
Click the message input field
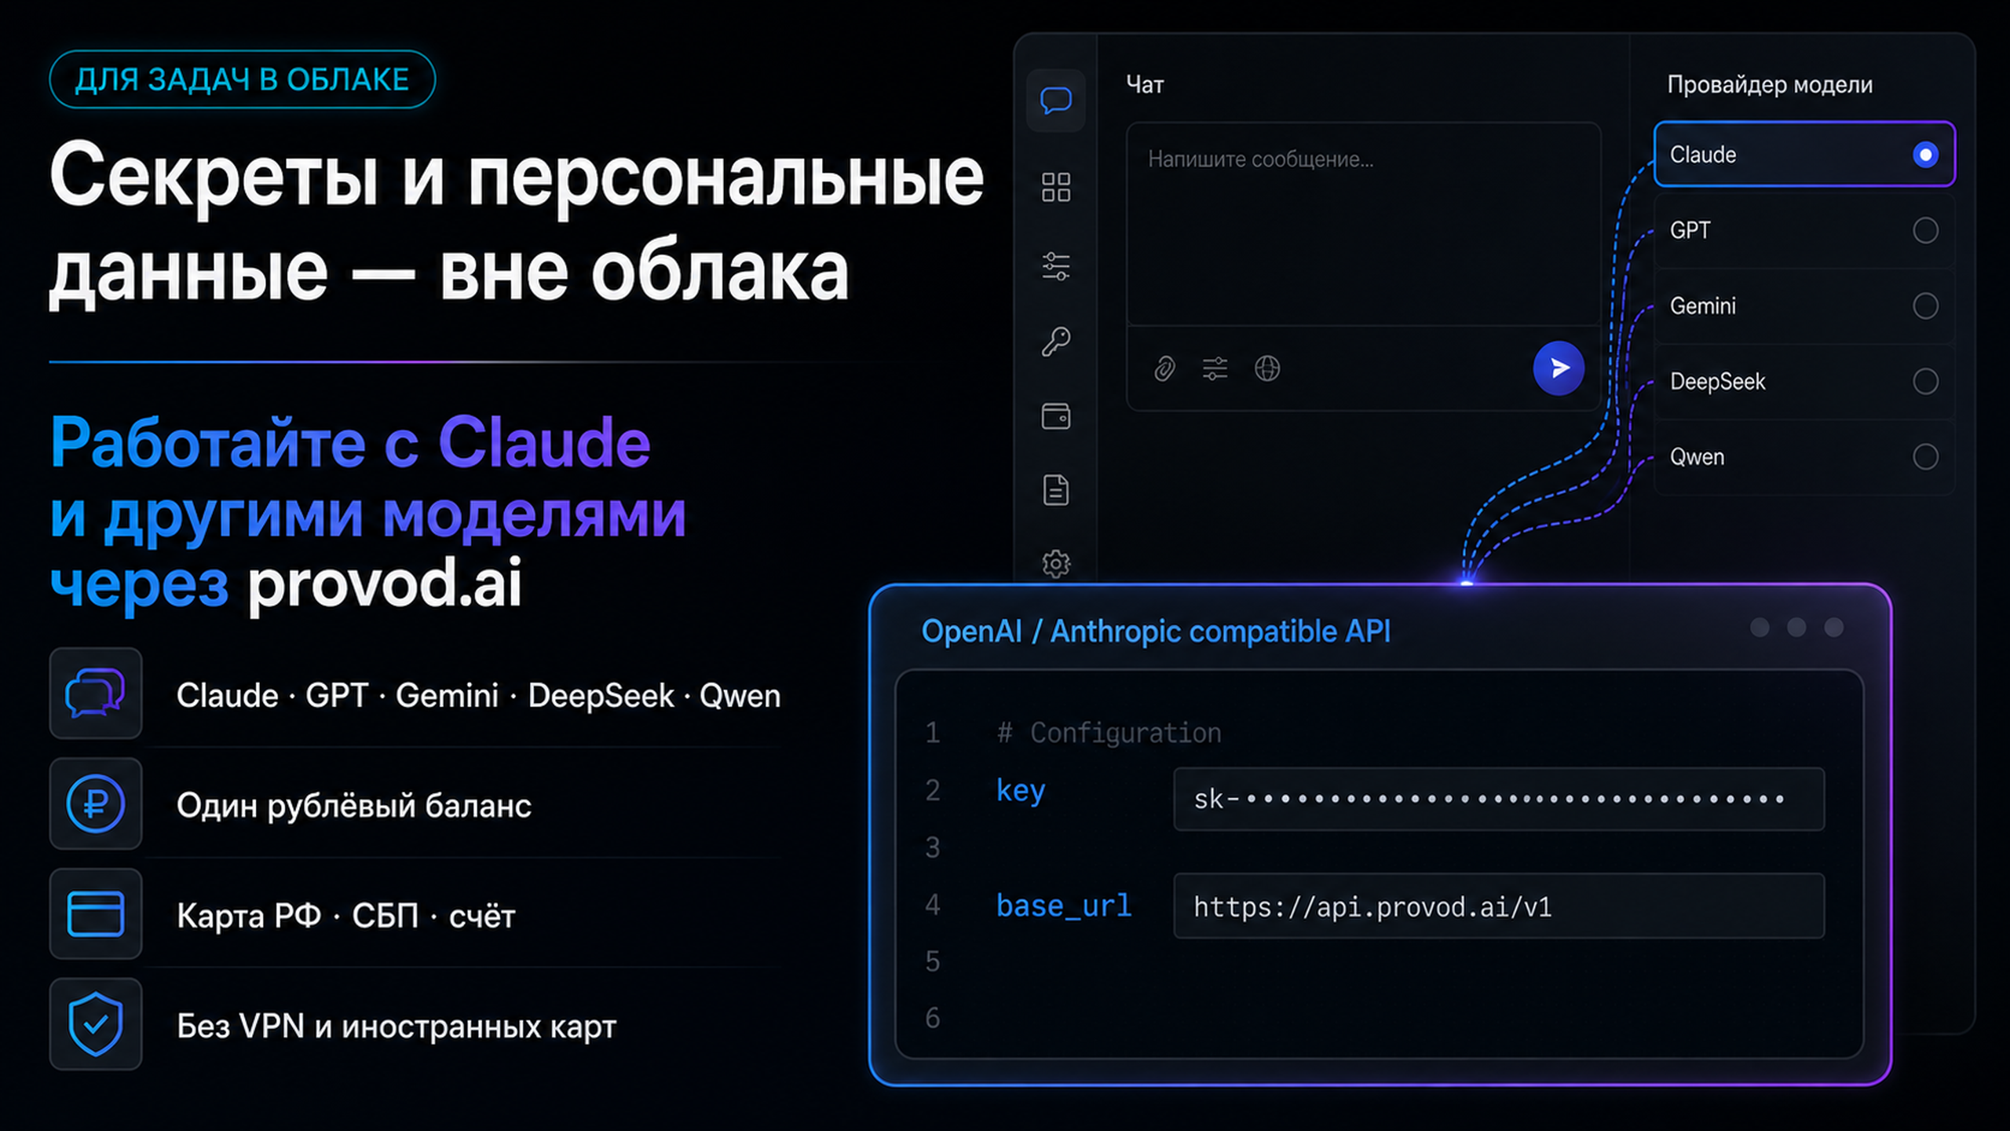[x=1364, y=224]
